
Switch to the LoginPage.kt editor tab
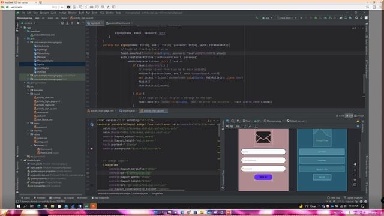point(127,111)
